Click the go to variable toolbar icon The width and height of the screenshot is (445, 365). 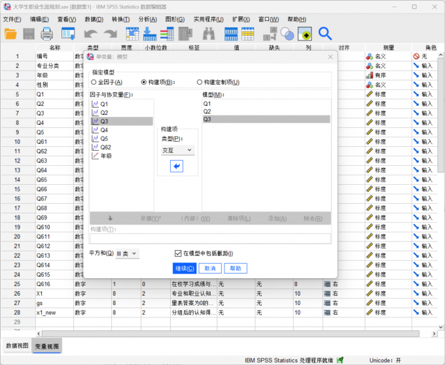point(150,34)
